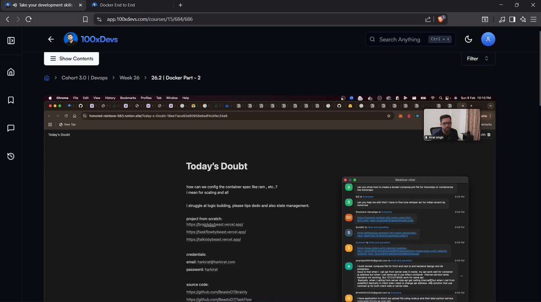Open watch history icon in the sidebar

point(11,156)
